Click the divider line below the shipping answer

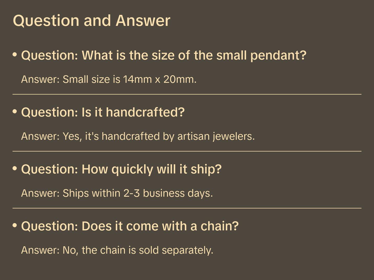[187, 208]
